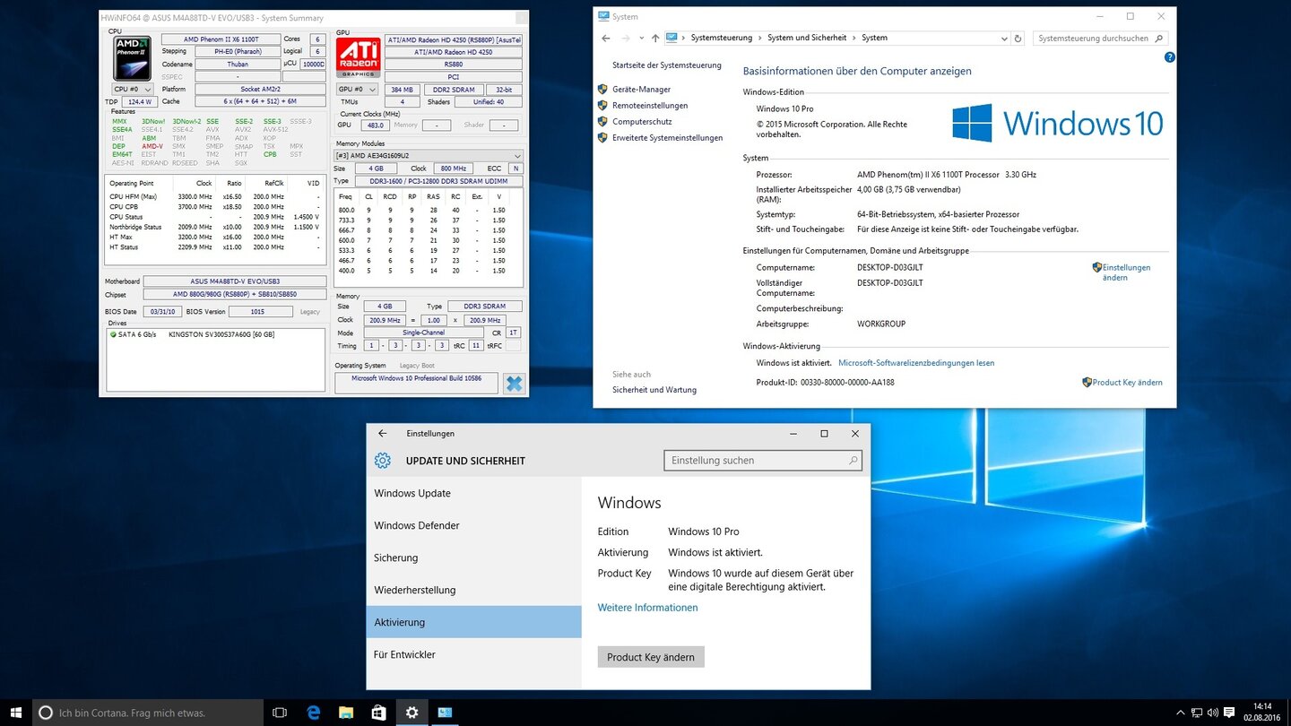Open Task View from the taskbar
The image size is (1291, 726).
point(280,713)
